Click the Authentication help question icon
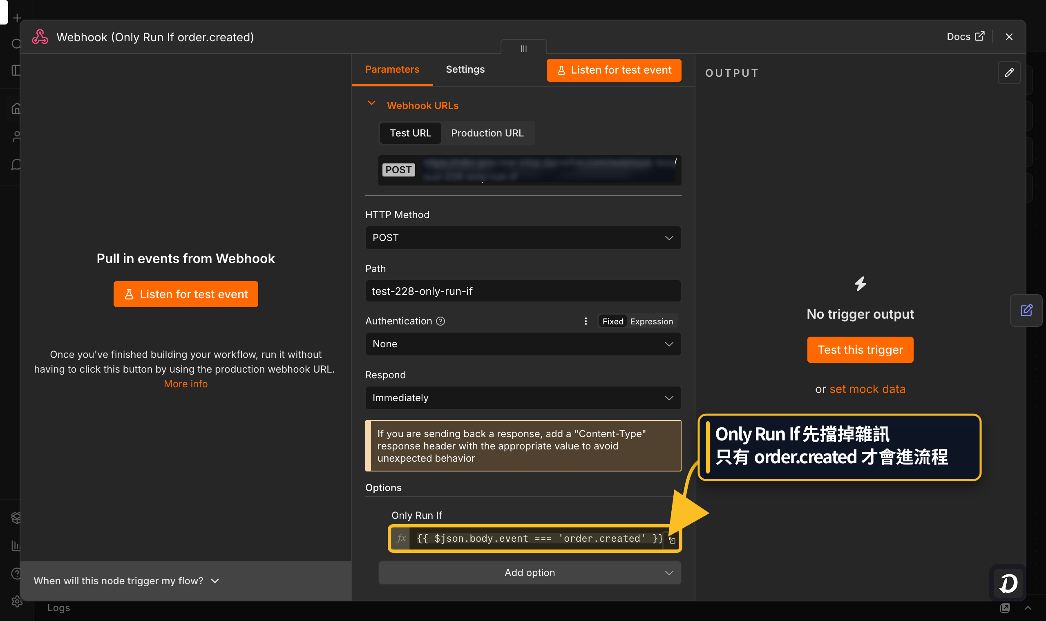Screen dimensions: 1046x621 (x=440, y=321)
